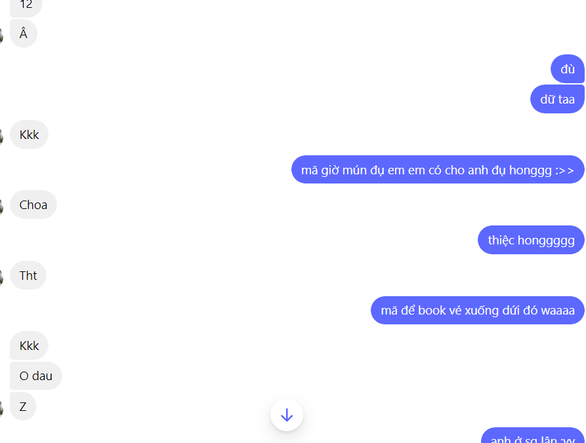The height and width of the screenshot is (443, 586).
Task: Select the sent 'dữ taa' message bubble
Action: pos(557,99)
